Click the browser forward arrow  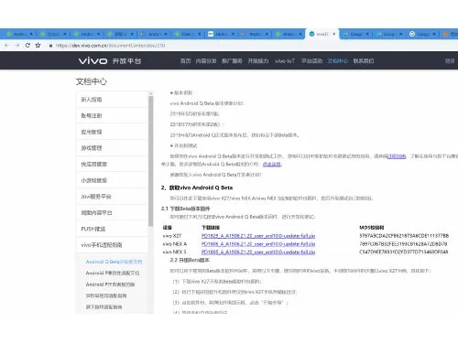(17, 46)
